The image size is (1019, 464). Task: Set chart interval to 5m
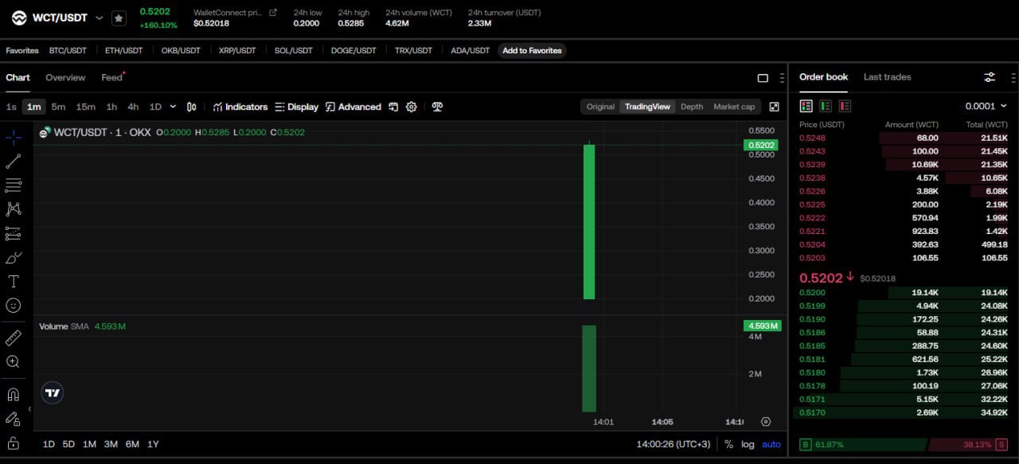[58, 107]
